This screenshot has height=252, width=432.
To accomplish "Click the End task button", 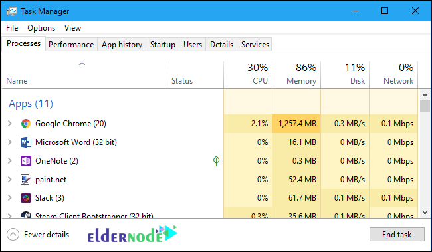I will point(397,234).
